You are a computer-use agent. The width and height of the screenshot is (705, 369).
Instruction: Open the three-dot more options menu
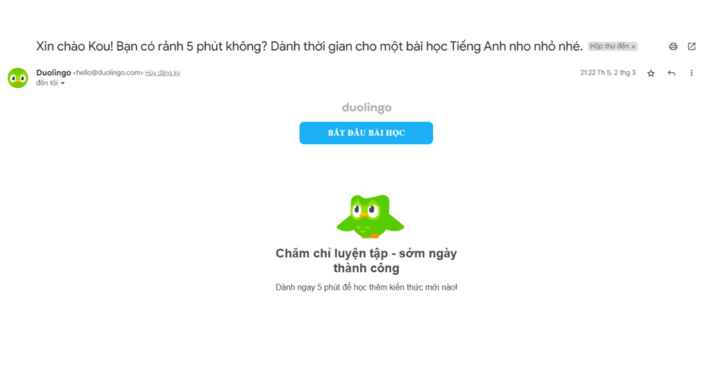coord(691,73)
